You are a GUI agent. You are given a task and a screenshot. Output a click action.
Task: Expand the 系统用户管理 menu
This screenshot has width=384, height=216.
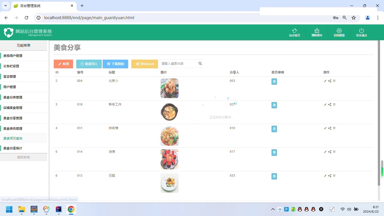pos(24,56)
